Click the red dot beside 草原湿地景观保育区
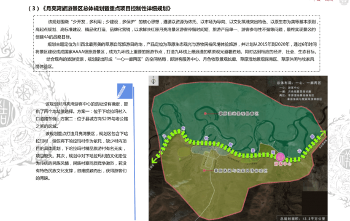The width and height of the screenshot is (350, 221). click(x=205, y=114)
